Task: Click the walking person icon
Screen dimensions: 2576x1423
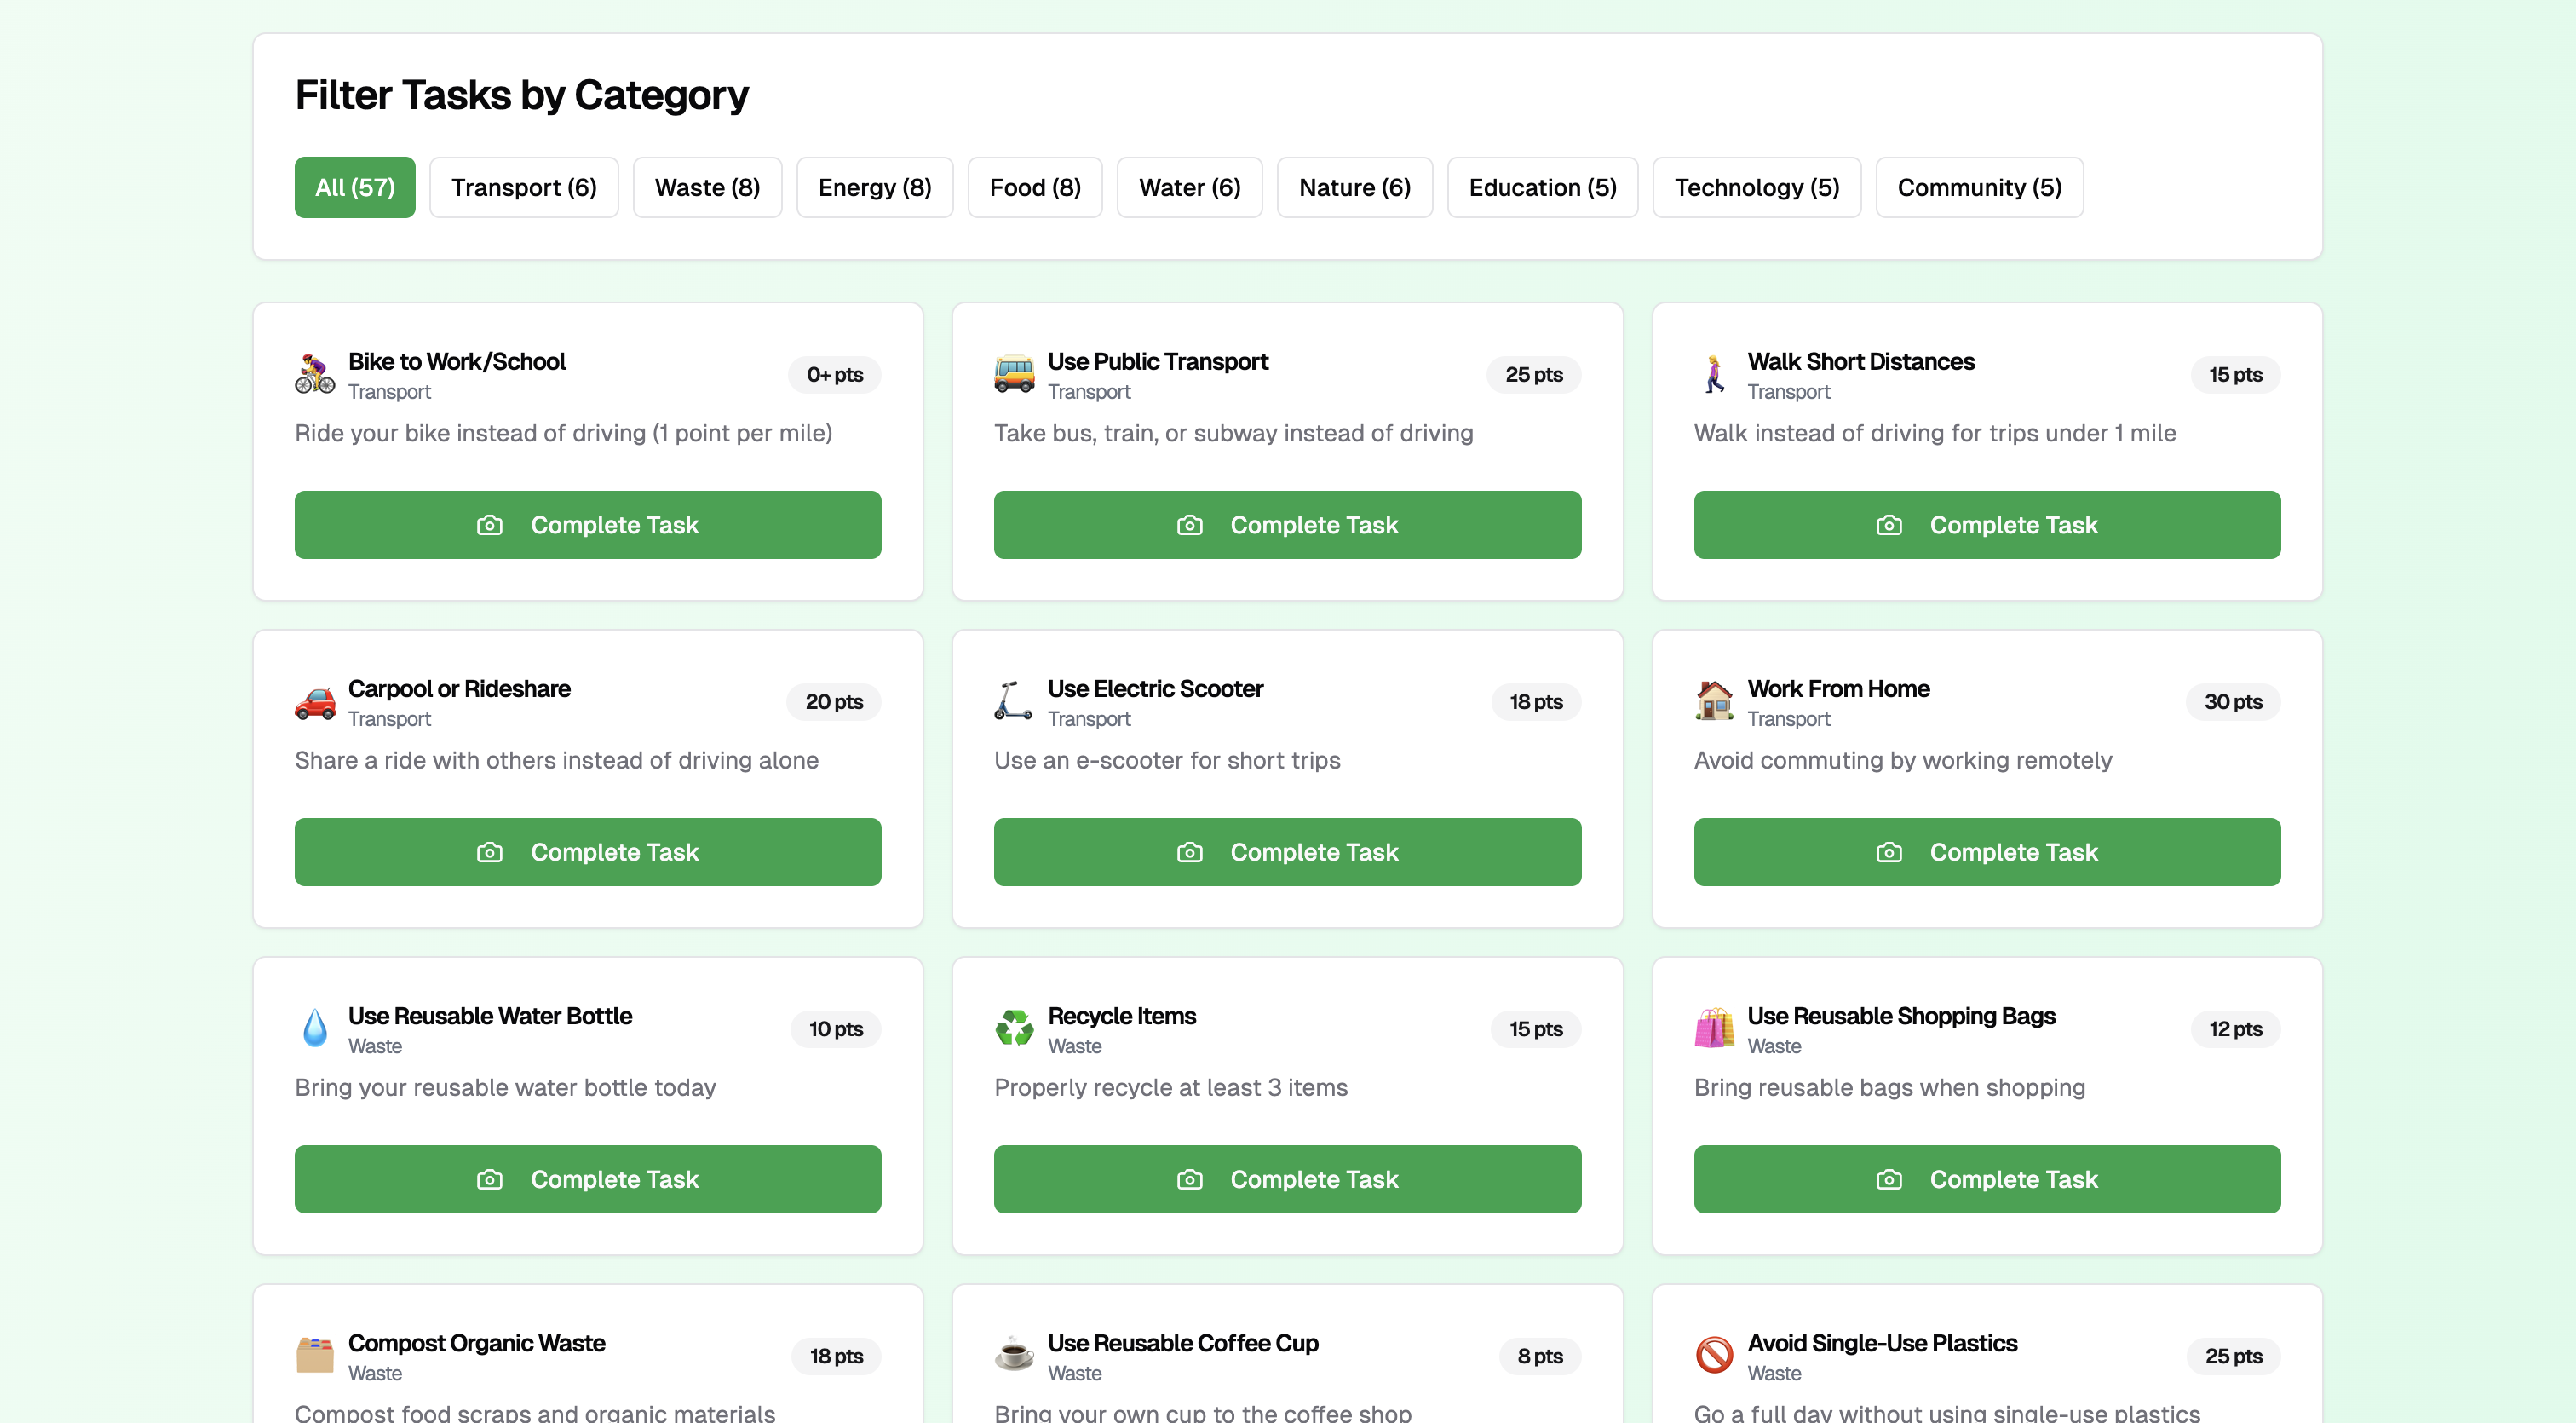Action: pyautogui.click(x=1714, y=374)
